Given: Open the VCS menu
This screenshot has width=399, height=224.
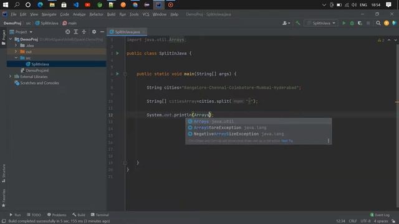Looking at the screenshot, I should 145,14.
